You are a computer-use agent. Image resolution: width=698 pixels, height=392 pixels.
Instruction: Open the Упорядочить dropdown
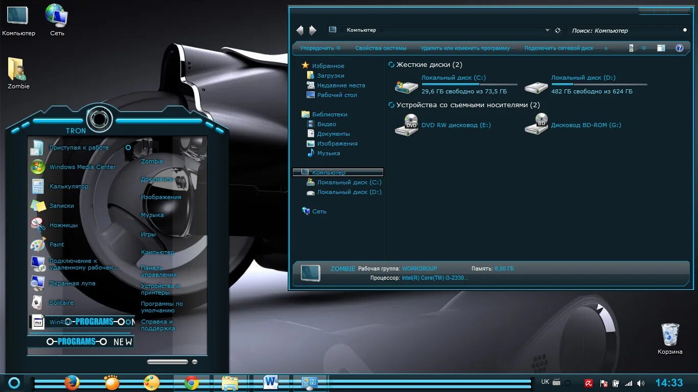coord(320,48)
